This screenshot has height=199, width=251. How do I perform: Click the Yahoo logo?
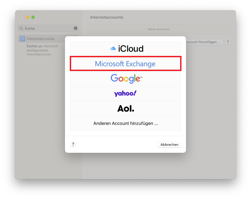(125, 93)
